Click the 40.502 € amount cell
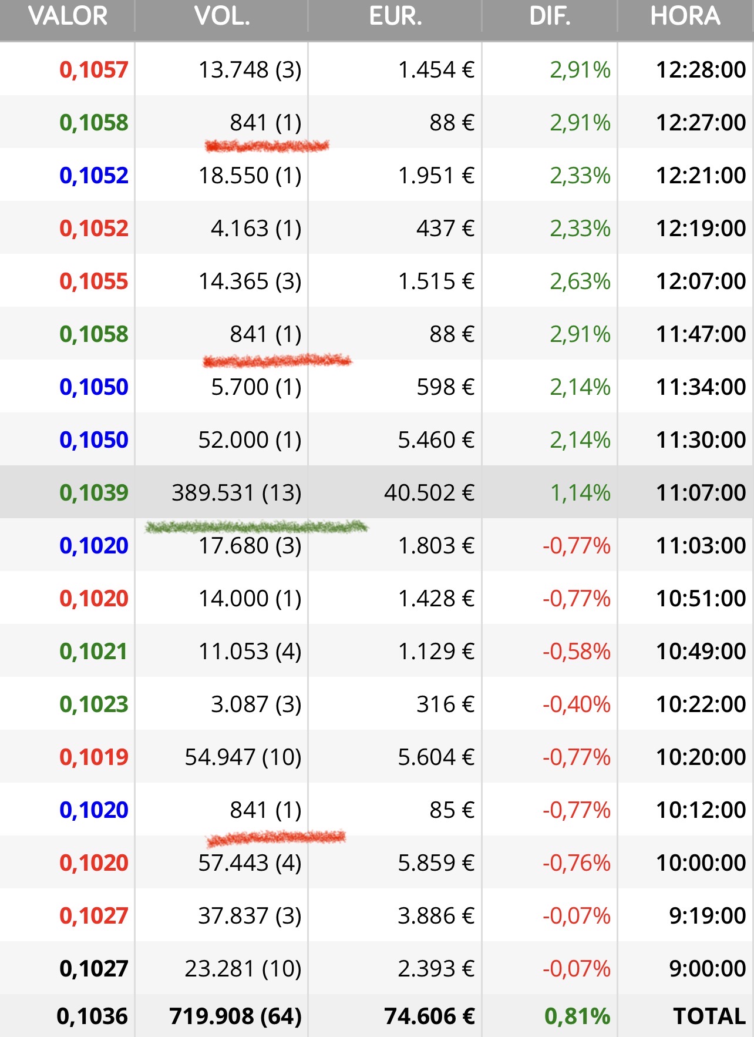Viewport: 754px width, 1037px height. pos(429,492)
